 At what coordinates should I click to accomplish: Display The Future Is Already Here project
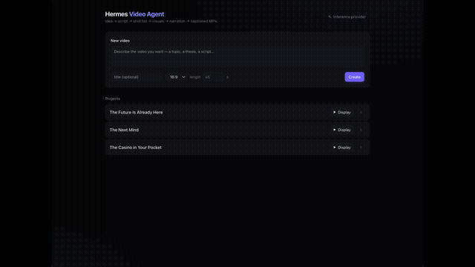click(341, 112)
